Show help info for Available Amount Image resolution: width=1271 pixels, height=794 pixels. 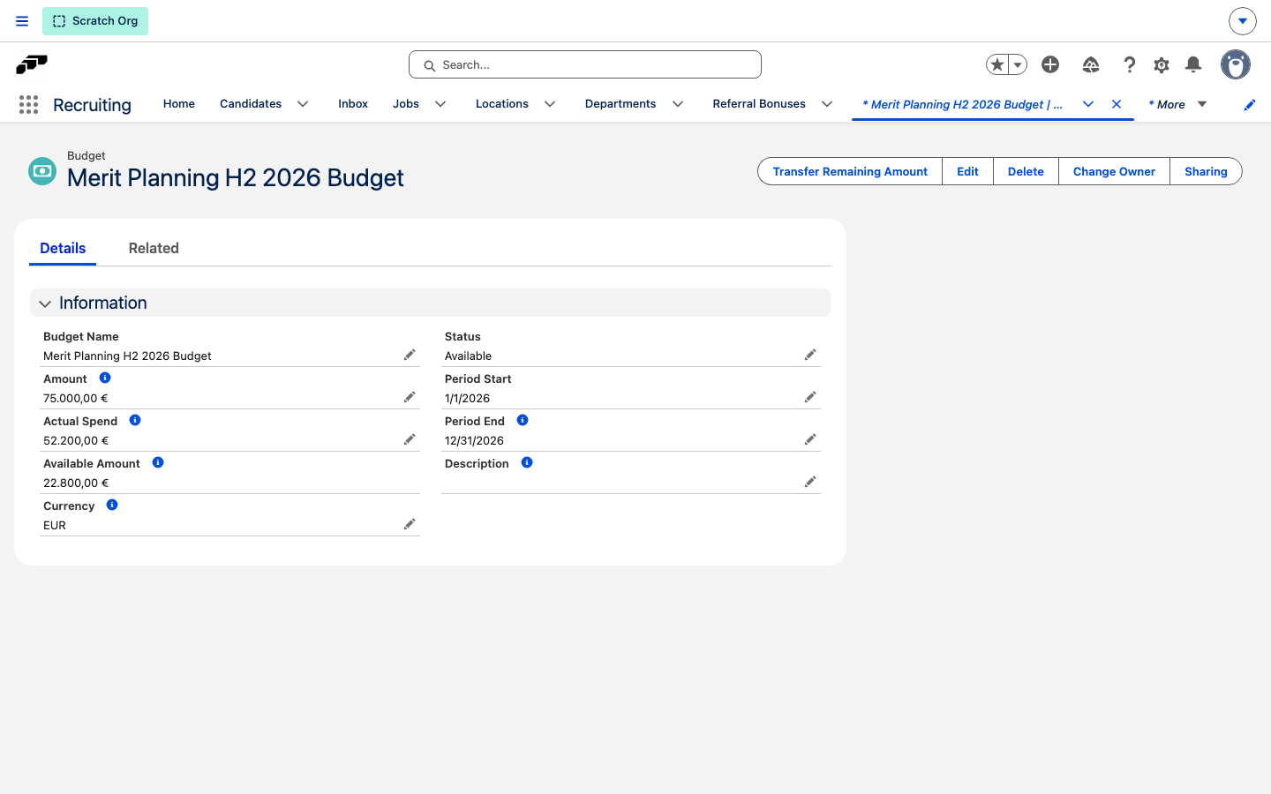pos(158,462)
